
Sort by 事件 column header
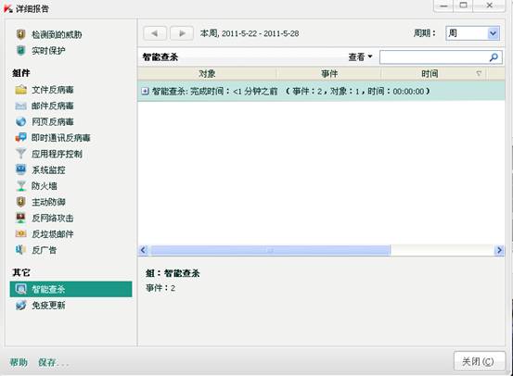click(x=329, y=74)
